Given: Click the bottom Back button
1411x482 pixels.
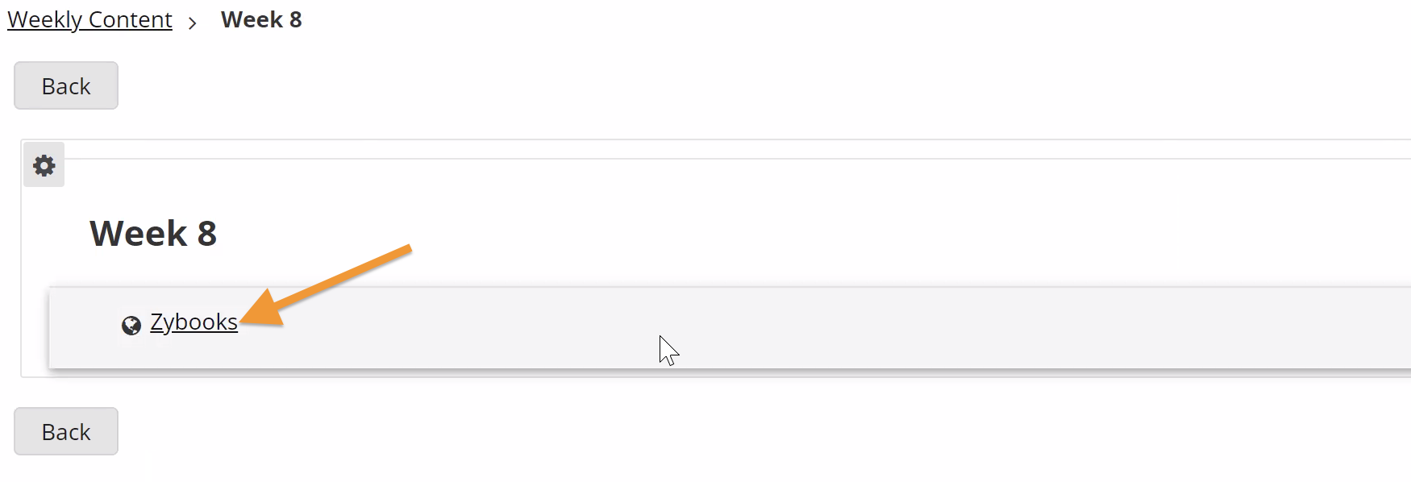Looking at the screenshot, I should click(66, 431).
